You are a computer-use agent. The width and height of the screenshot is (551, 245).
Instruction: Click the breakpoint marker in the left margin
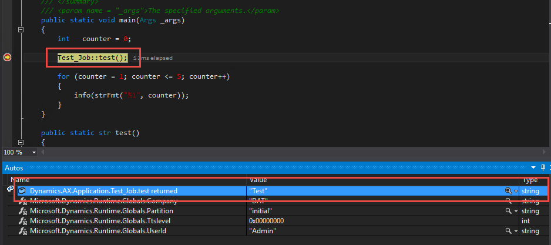coord(8,57)
